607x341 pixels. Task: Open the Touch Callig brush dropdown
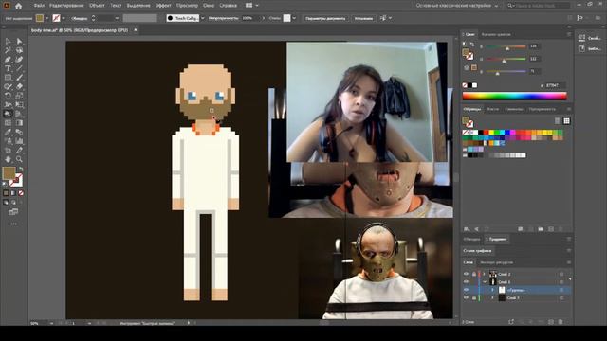point(203,18)
